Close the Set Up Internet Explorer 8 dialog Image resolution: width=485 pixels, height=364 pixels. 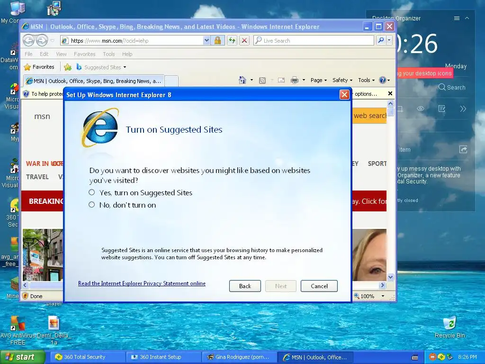[344, 94]
